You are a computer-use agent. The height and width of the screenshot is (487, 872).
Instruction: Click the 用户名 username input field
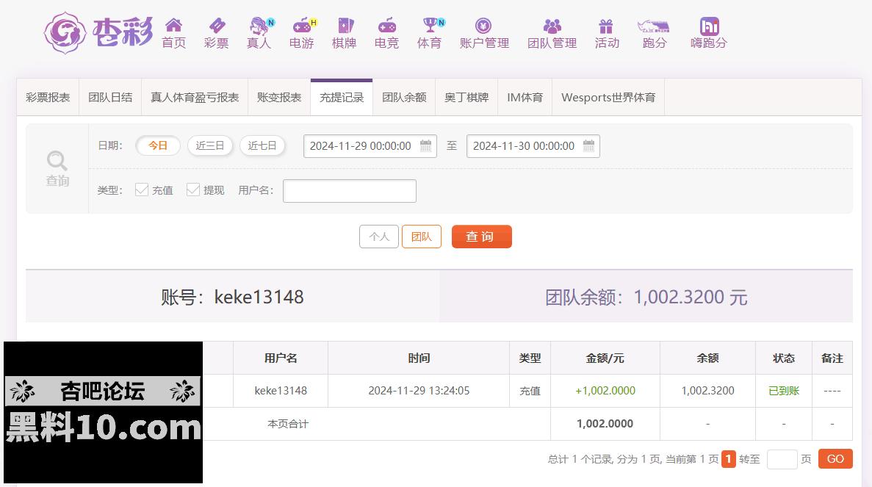[350, 191]
